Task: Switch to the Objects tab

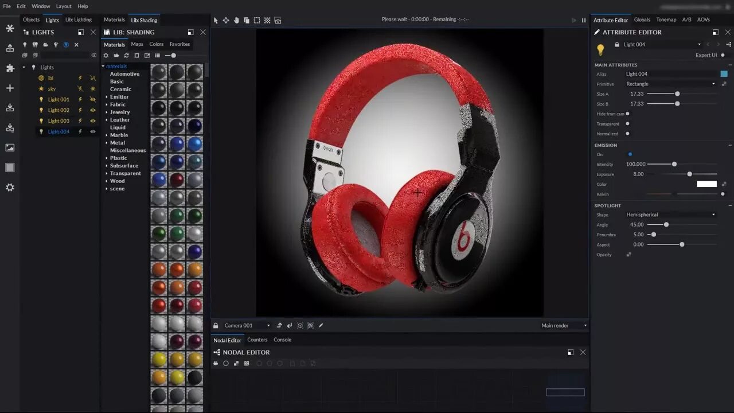Action: pos(31,20)
